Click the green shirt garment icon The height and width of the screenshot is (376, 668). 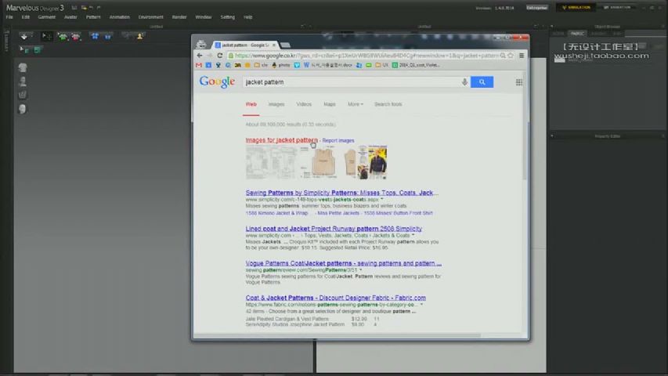point(63,37)
